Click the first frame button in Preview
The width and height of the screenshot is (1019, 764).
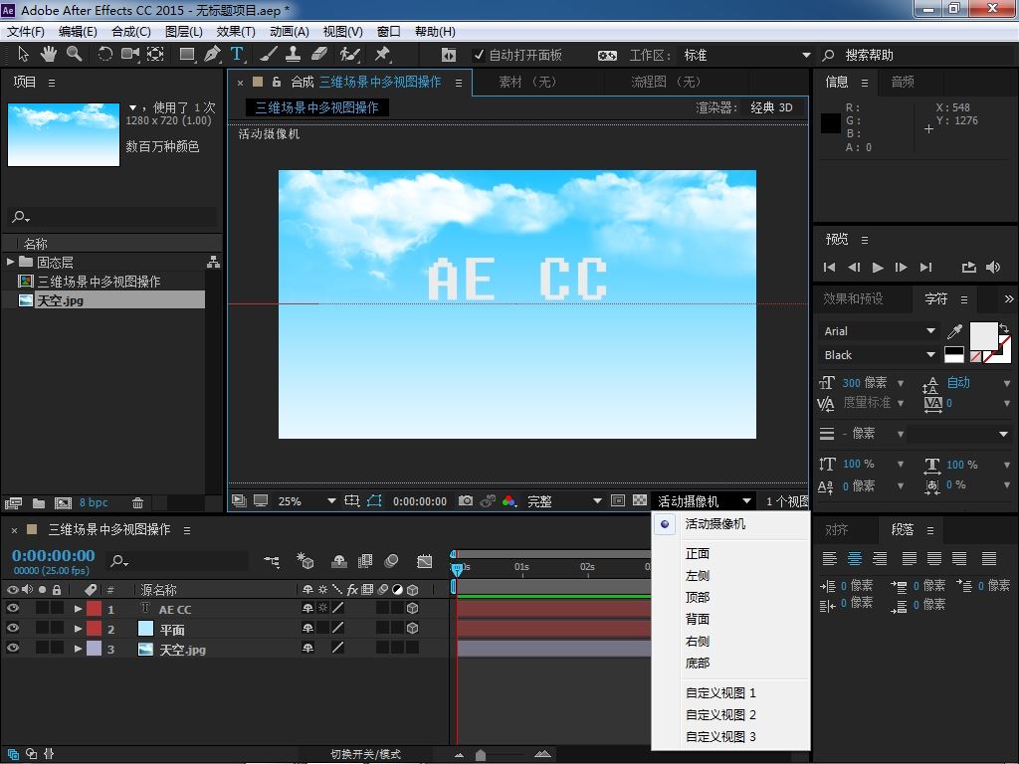[x=829, y=267]
